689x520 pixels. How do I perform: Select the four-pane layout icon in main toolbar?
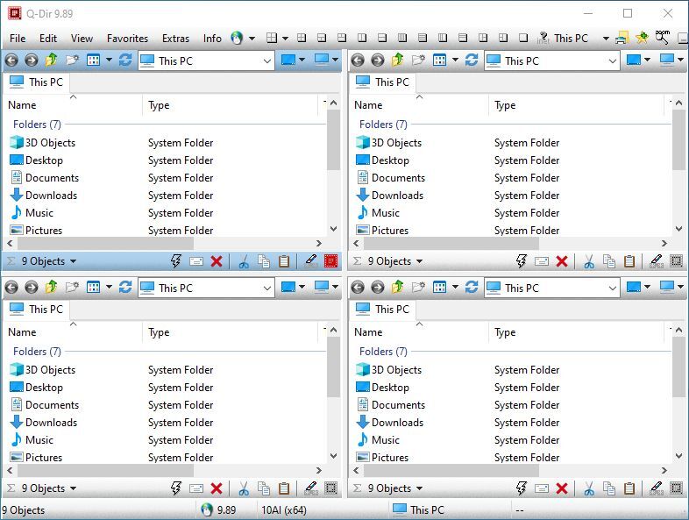pos(272,38)
